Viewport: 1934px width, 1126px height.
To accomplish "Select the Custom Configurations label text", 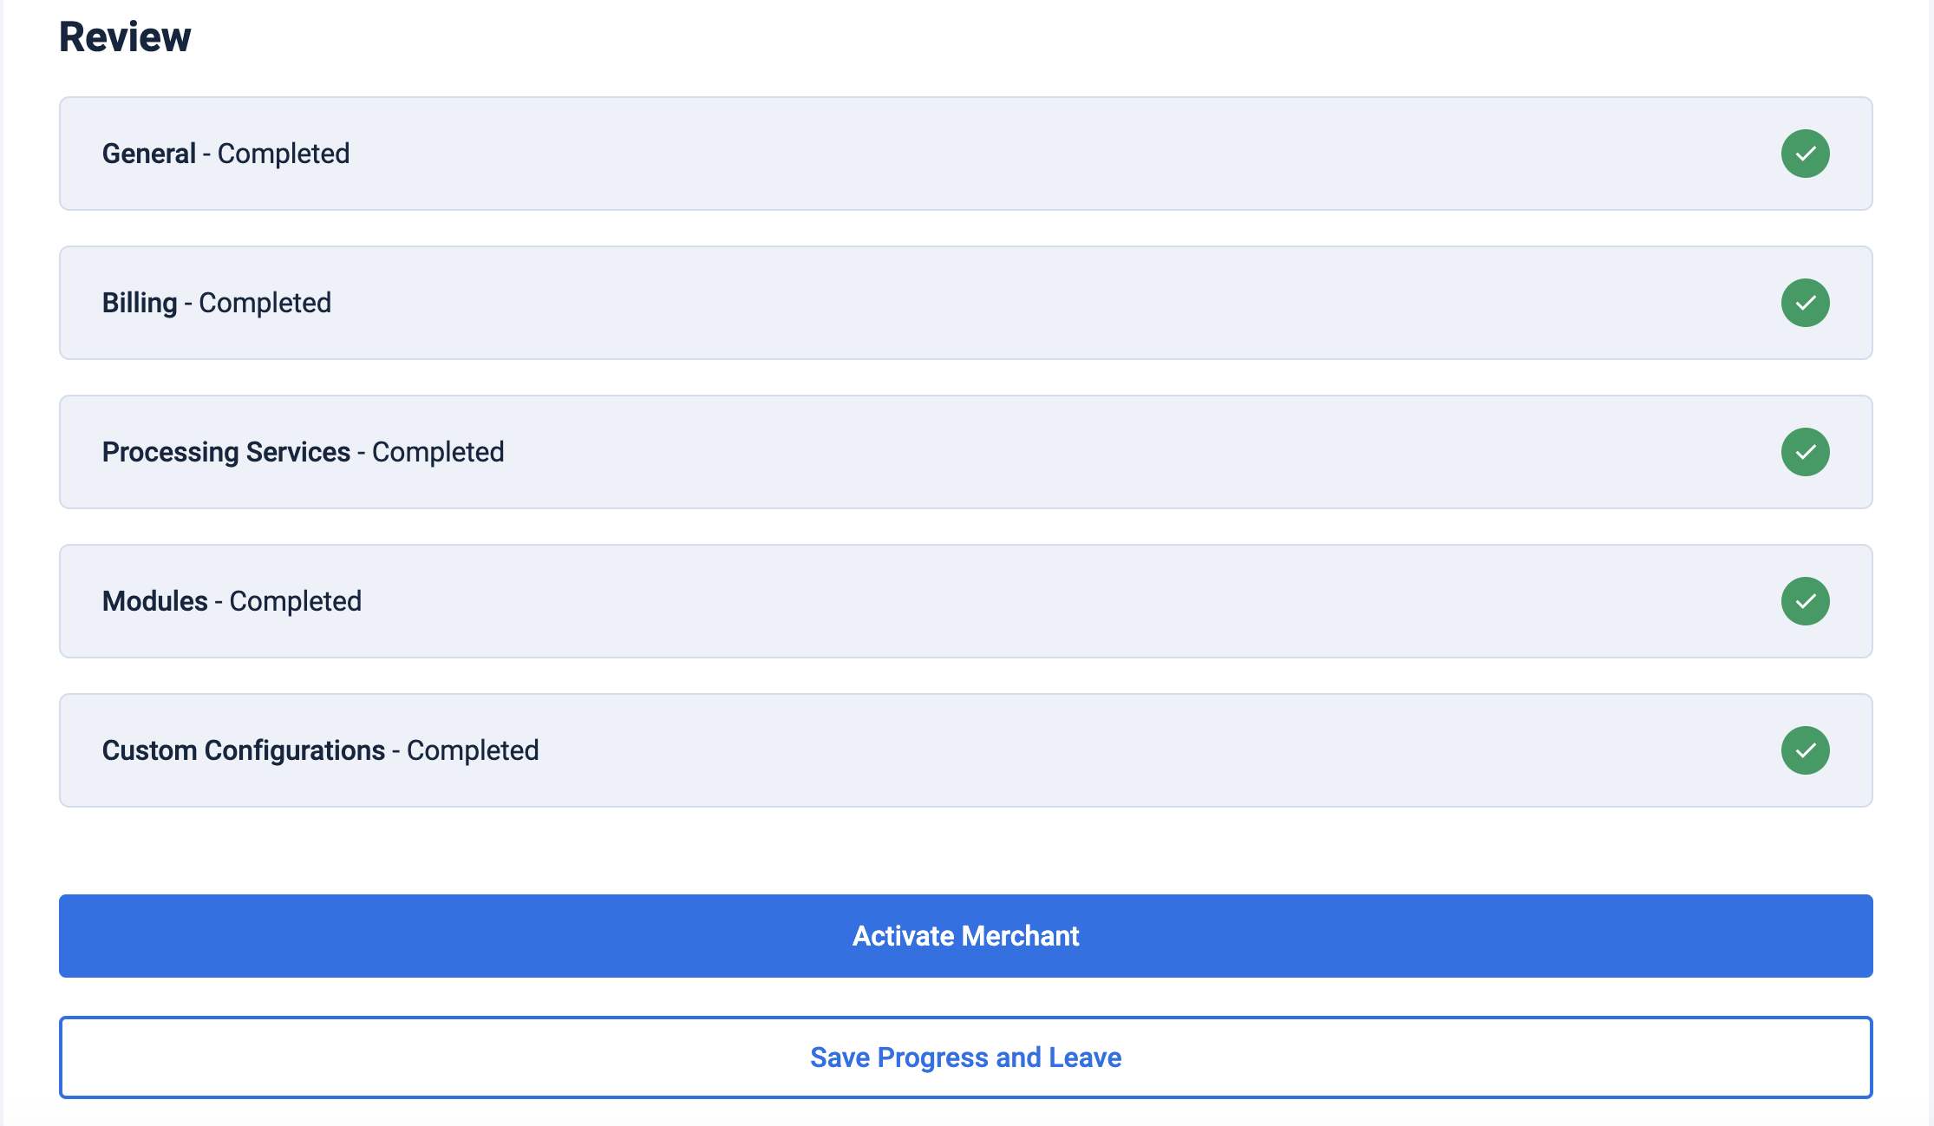I will pos(243,750).
